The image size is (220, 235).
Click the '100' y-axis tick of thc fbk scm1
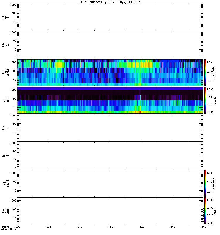[14, 209]
